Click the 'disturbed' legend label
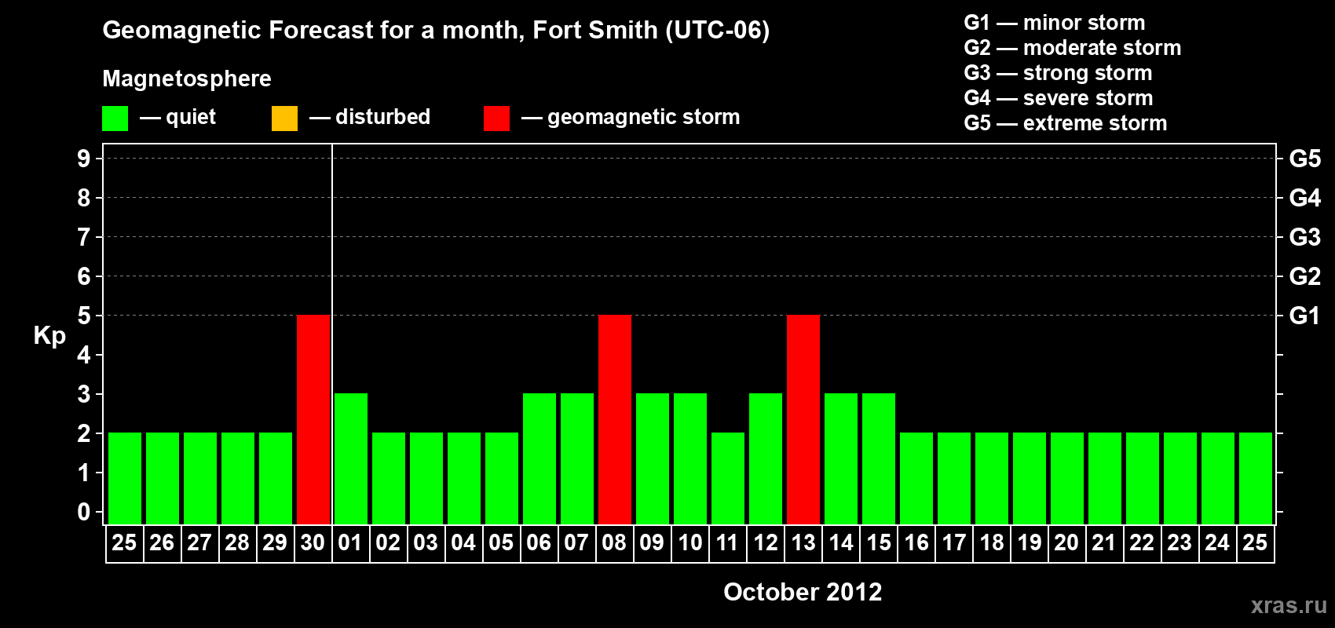 pos(383,117)
